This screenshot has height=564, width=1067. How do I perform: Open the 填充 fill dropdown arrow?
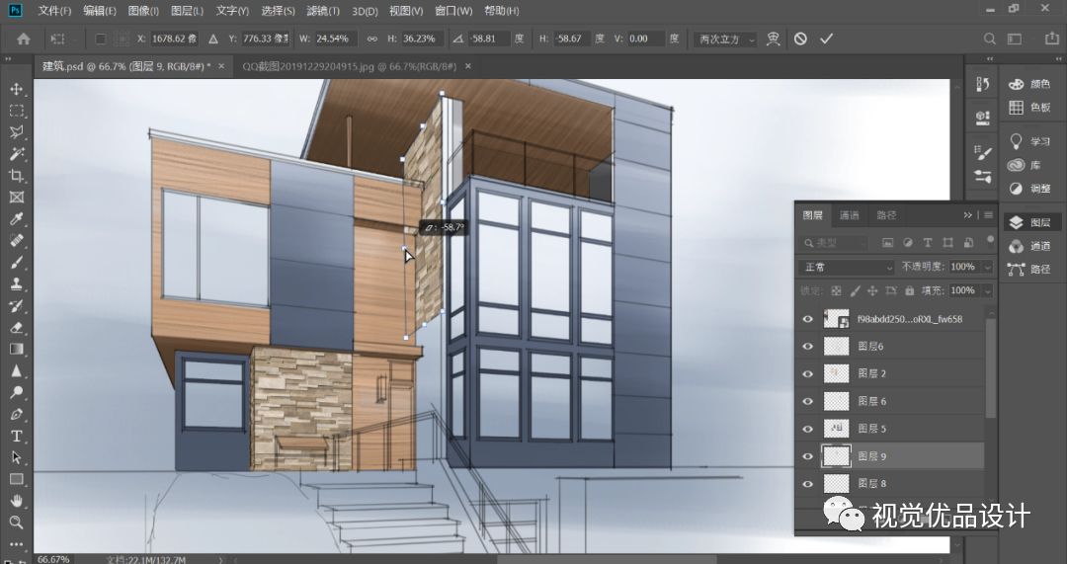coord(987,290)
